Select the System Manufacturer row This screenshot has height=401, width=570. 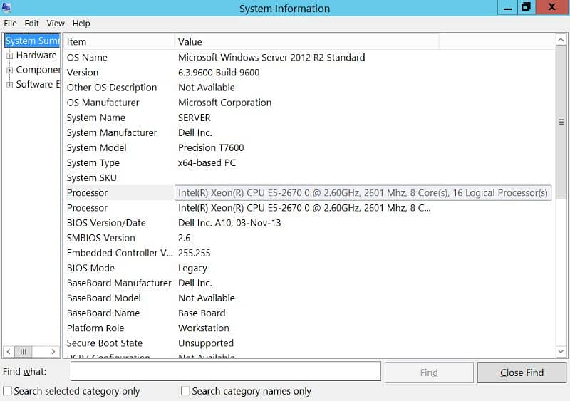[309, 132]
